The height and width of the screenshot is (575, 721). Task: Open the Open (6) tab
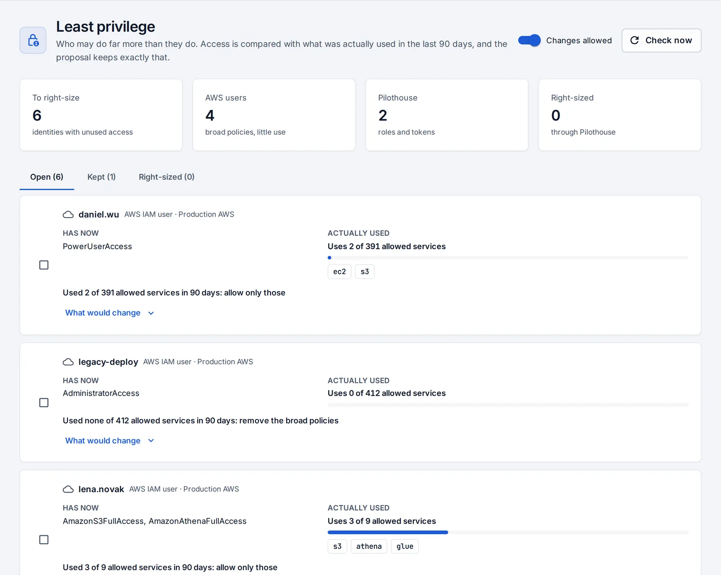(x=47, y=177)
